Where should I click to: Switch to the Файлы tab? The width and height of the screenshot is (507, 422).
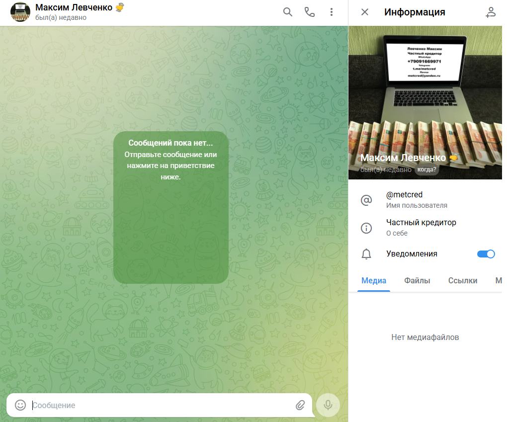click(x=417, y=281)
